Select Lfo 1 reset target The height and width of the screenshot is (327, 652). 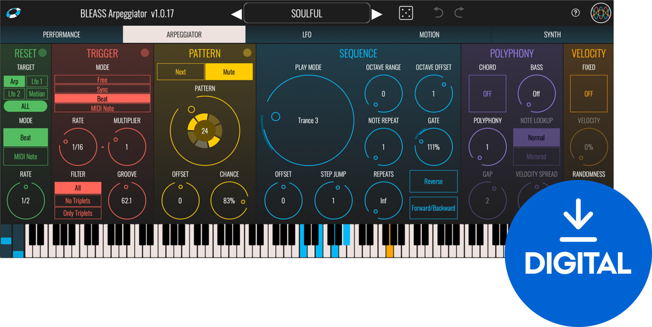[37, 82]
